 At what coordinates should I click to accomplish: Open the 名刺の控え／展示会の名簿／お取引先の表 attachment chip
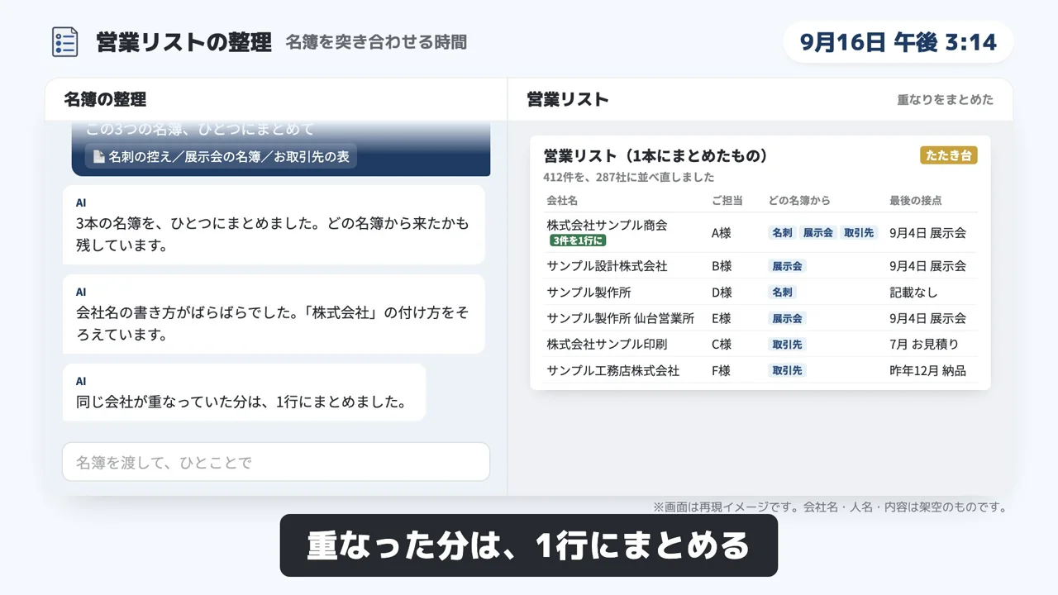click(x=221, y=156)
